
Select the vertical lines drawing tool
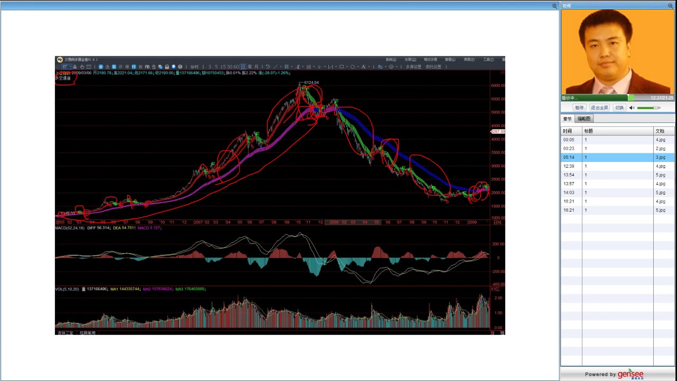[x=308, y=67]
